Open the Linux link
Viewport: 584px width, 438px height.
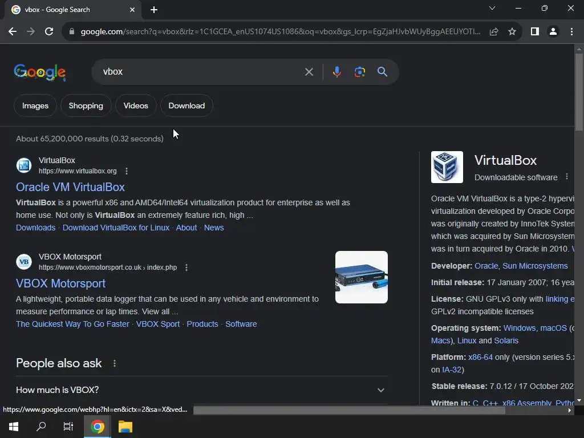click(x=467, y=341)
